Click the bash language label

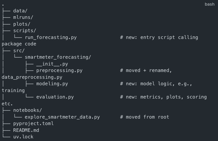pyautogui.click(x=209, y=4)
